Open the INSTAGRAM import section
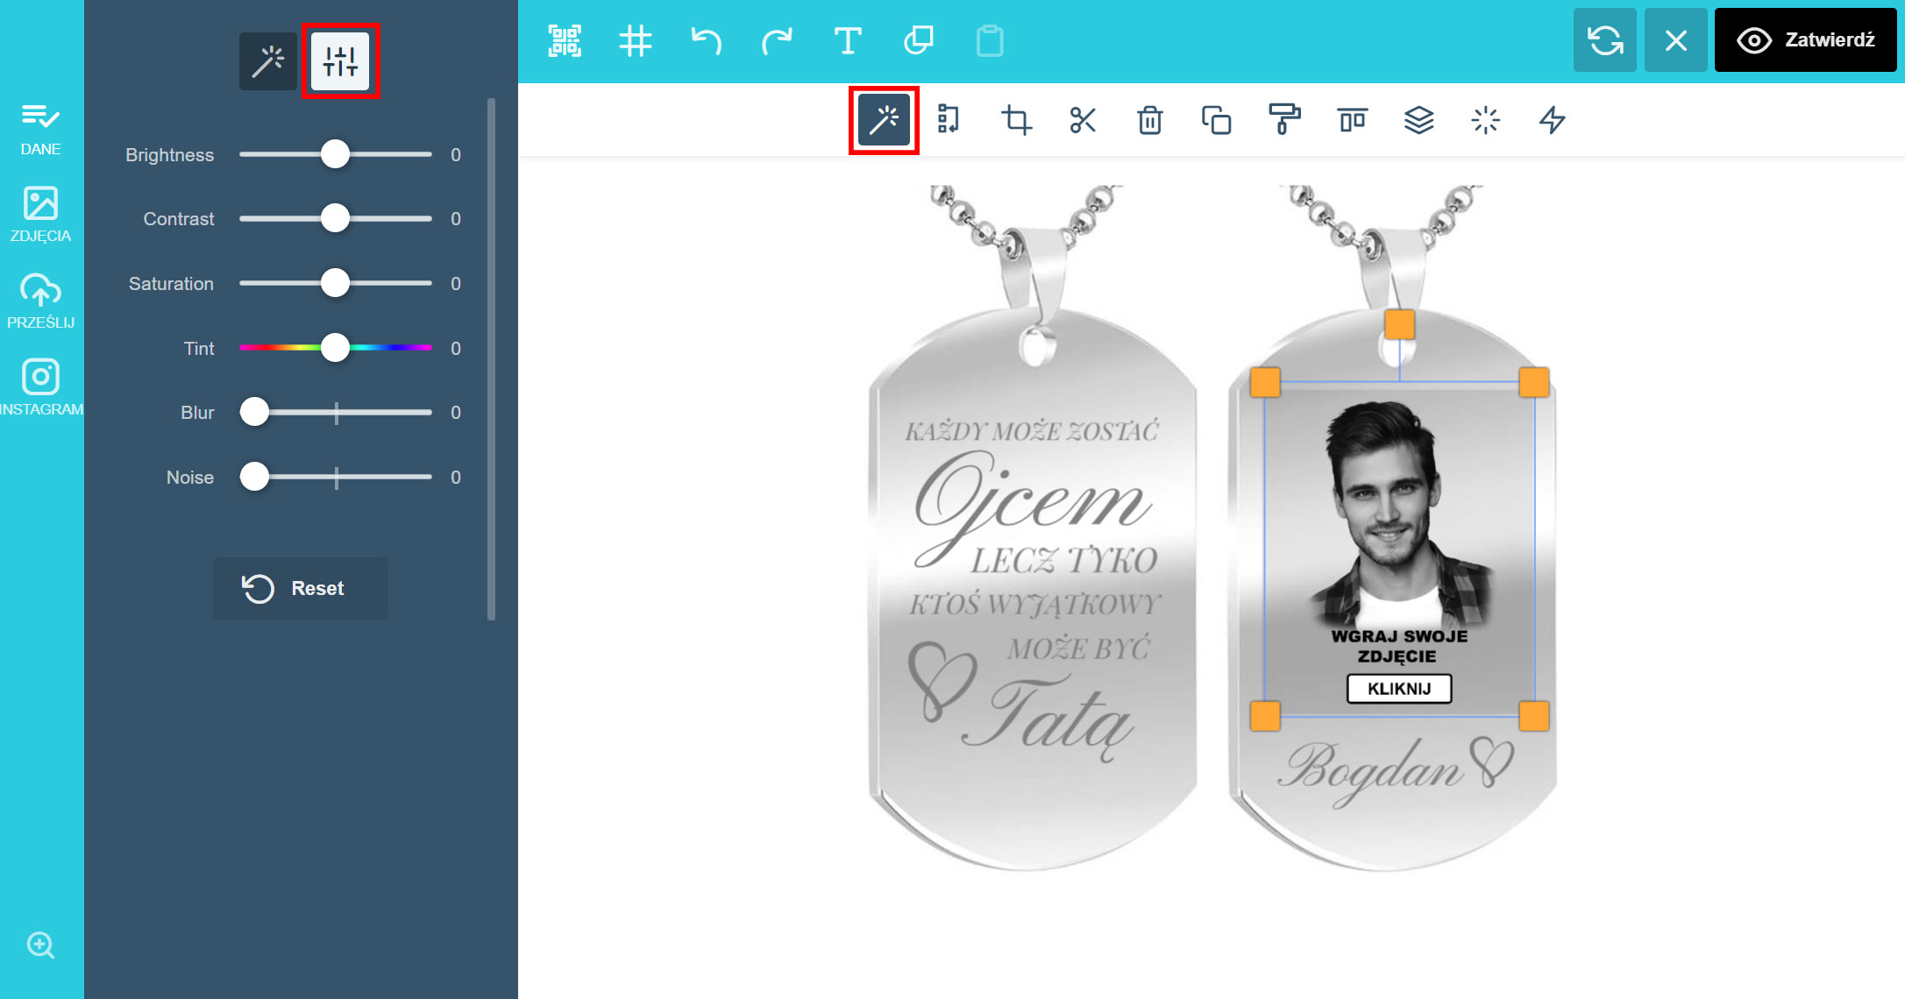The width and height of the screenshot is (1905, 999). point(40,387)
